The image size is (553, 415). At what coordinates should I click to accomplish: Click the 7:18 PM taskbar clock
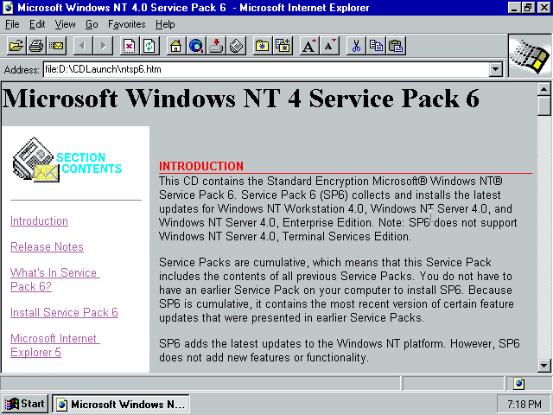(x=524, y=404)
